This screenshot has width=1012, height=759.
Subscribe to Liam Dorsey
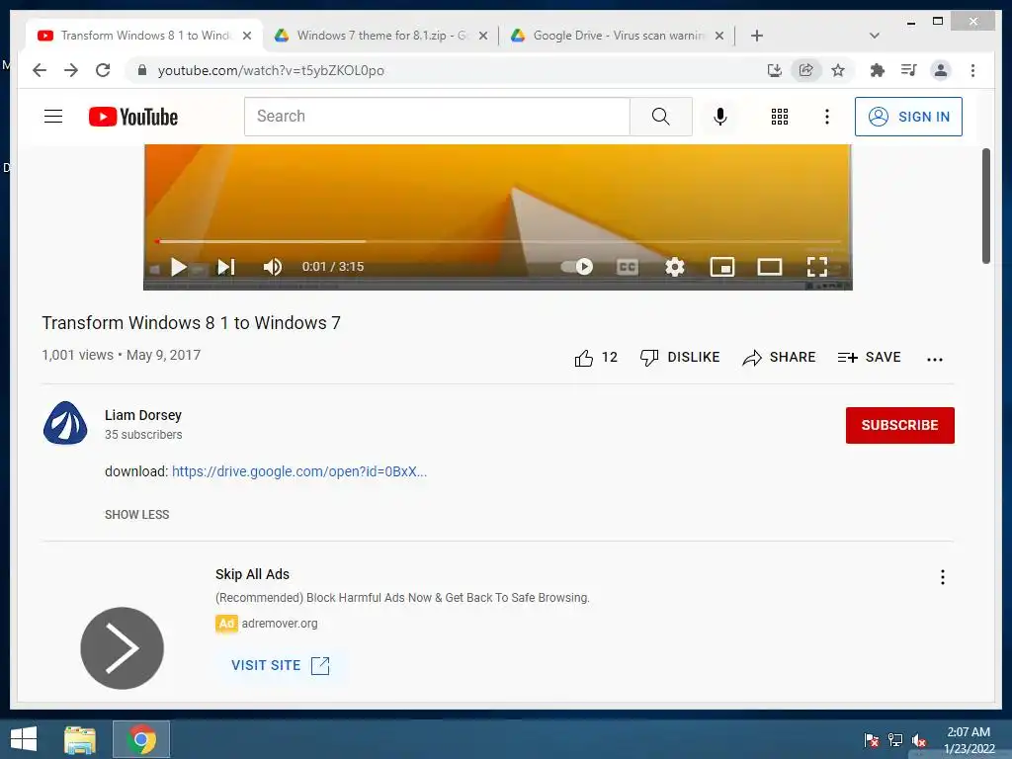899,425
